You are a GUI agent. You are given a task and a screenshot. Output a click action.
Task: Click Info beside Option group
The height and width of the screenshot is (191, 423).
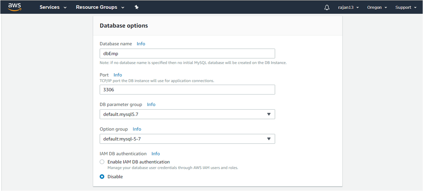click(x=137, y=129)
